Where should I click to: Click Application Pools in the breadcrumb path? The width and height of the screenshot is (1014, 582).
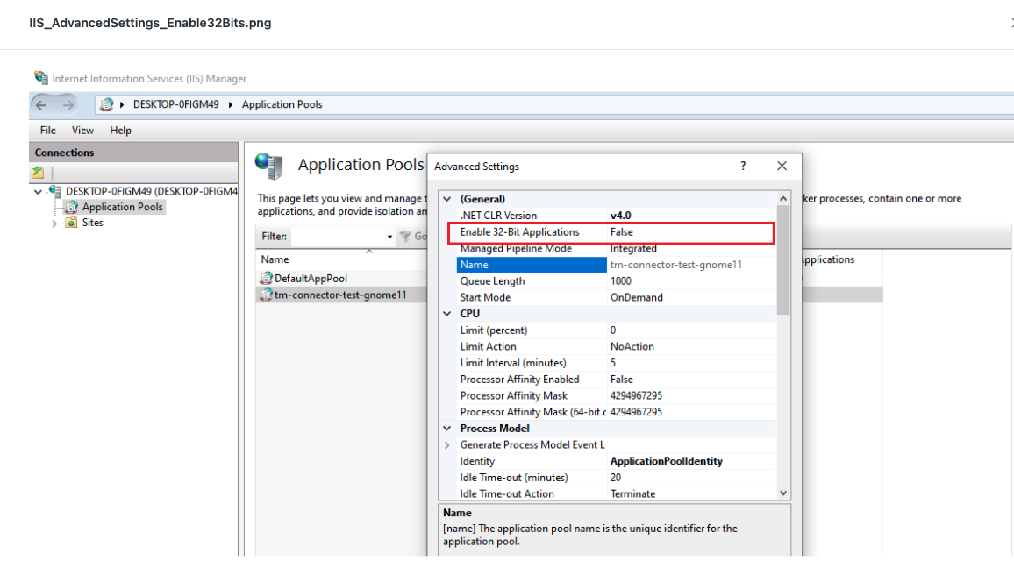(282, 104)
